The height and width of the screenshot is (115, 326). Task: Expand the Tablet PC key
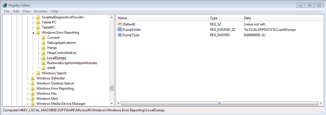click(x=33, y=22)
